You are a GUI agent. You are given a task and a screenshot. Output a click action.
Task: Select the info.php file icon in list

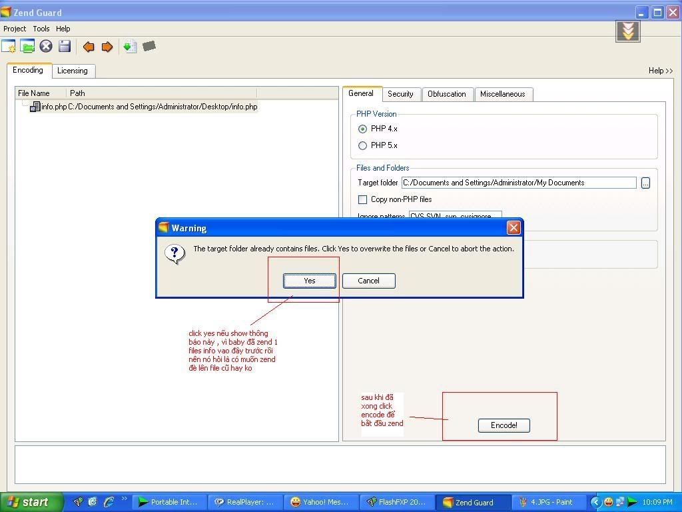pyautogui.click(x=35, y=107)
